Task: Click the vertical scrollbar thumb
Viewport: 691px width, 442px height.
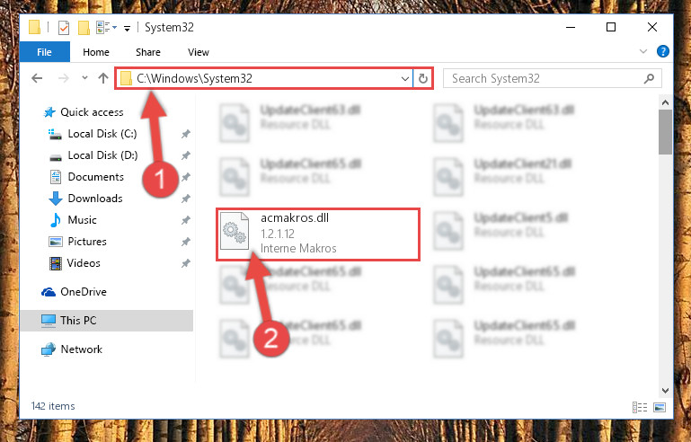Action: tap(665, 131)
